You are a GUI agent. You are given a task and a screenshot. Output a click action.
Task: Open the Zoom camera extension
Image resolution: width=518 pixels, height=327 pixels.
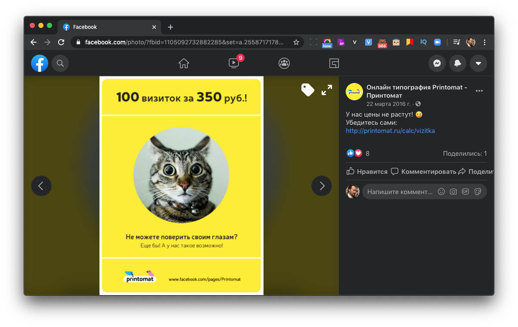pyautogui.click(x=437, y=42)
